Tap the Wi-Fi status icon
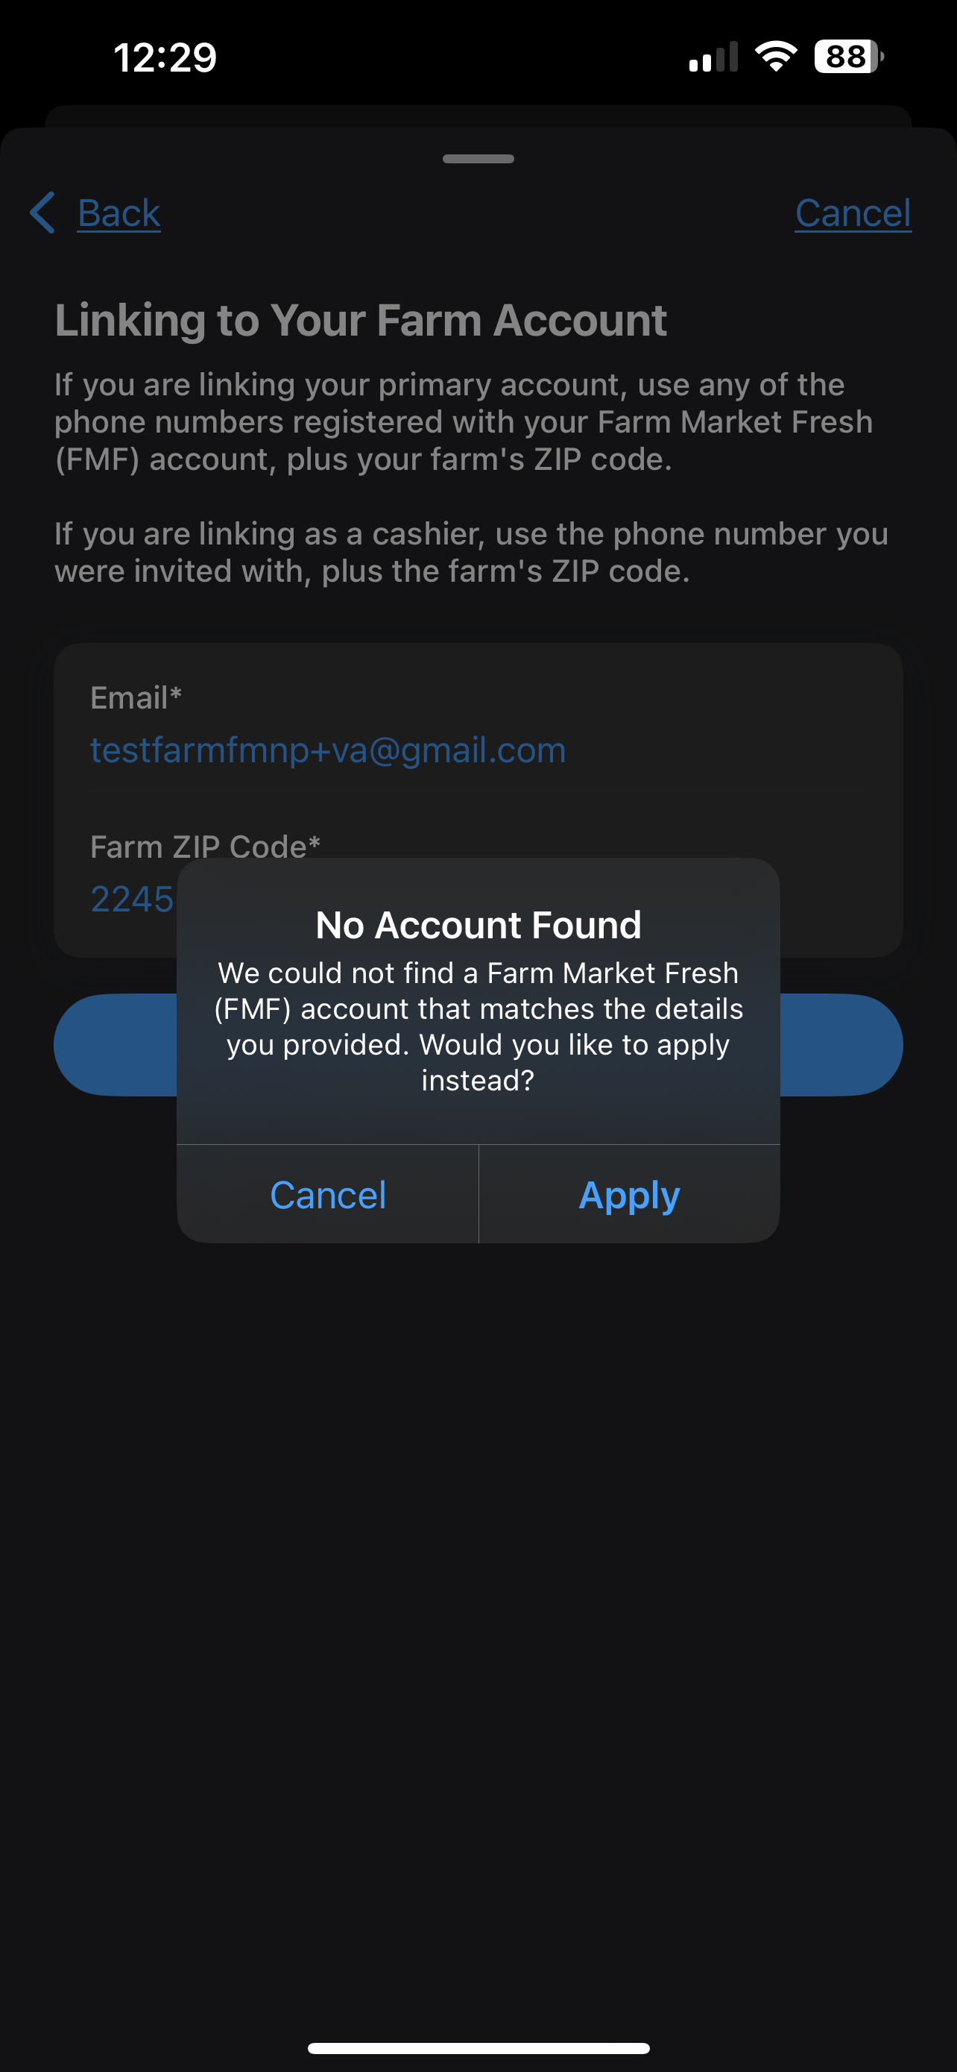The width and height of the screenshot is (957, 2072). [775, 56]
